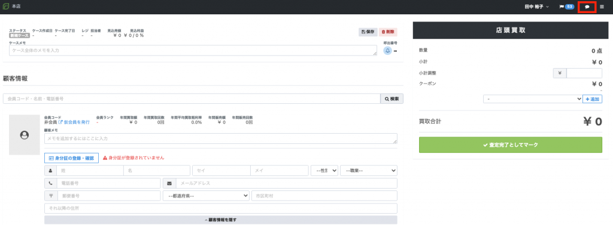Click the call number bell icon
The width and height of the screenshot is (613, 225).
tap(387, 51)
